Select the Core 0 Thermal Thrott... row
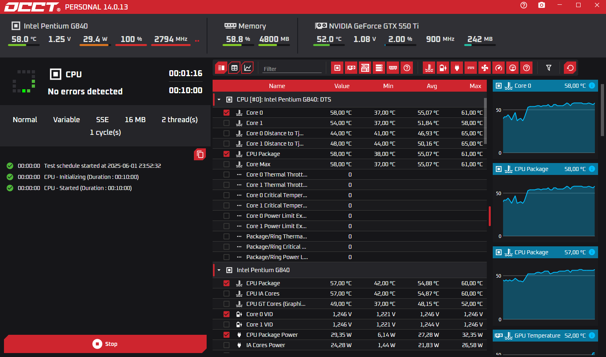The image size is (606, 357). click(350, 175)
